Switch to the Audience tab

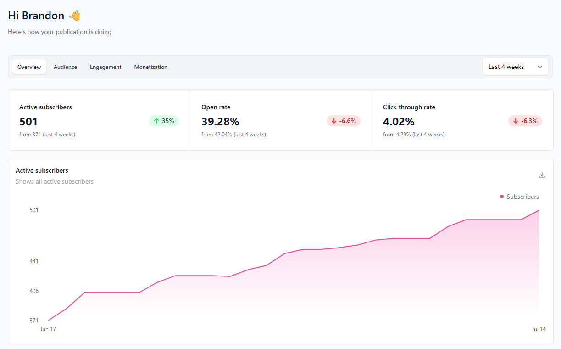pos(65,67)
